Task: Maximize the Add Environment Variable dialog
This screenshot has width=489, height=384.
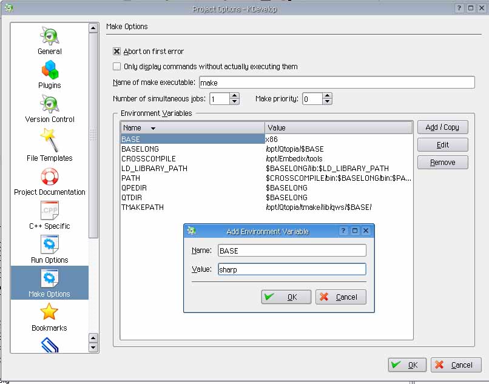Action: 354,231
